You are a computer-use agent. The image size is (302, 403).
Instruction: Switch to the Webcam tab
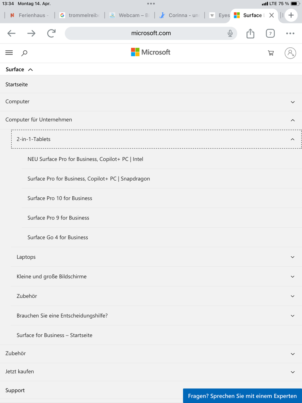click(129, 15)
